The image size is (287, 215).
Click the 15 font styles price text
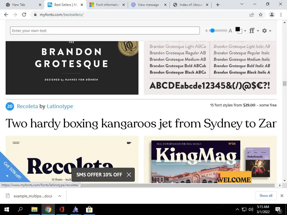click(243, 105)
